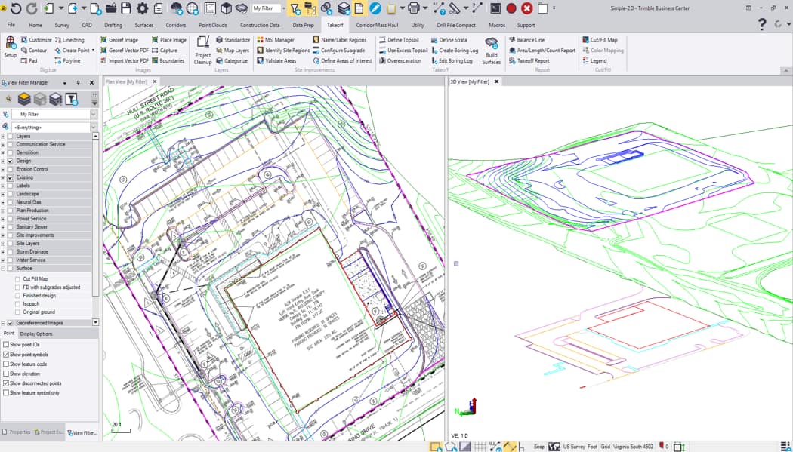Open the My Filter dropdown in View Filter Manager
Viewport: 793px width, 452px height.
(x=94, y=115)
